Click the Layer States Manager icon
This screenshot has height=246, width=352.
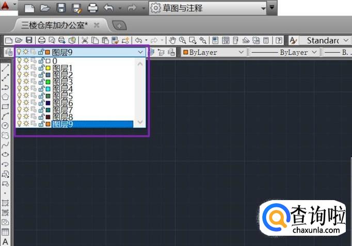[x=171, y=52]
